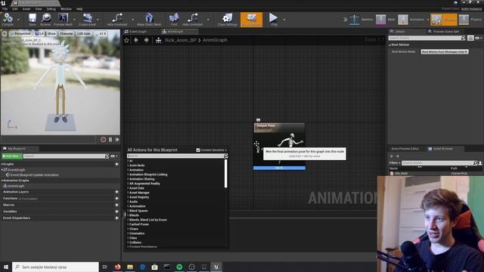Expand the Blend Spaces category
Viewport: 484px width, 272px height.
tap(128, 211)
